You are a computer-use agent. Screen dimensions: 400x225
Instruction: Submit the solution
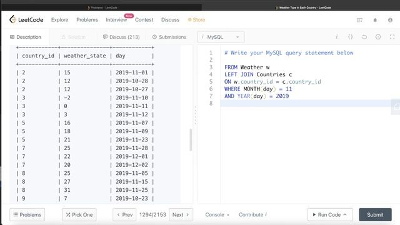coord(375,215)
